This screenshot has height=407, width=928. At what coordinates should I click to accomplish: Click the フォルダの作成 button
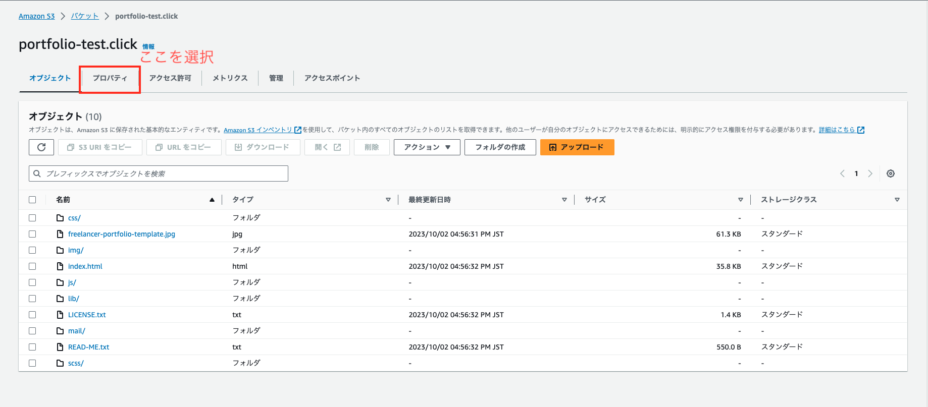pos(500,147)
